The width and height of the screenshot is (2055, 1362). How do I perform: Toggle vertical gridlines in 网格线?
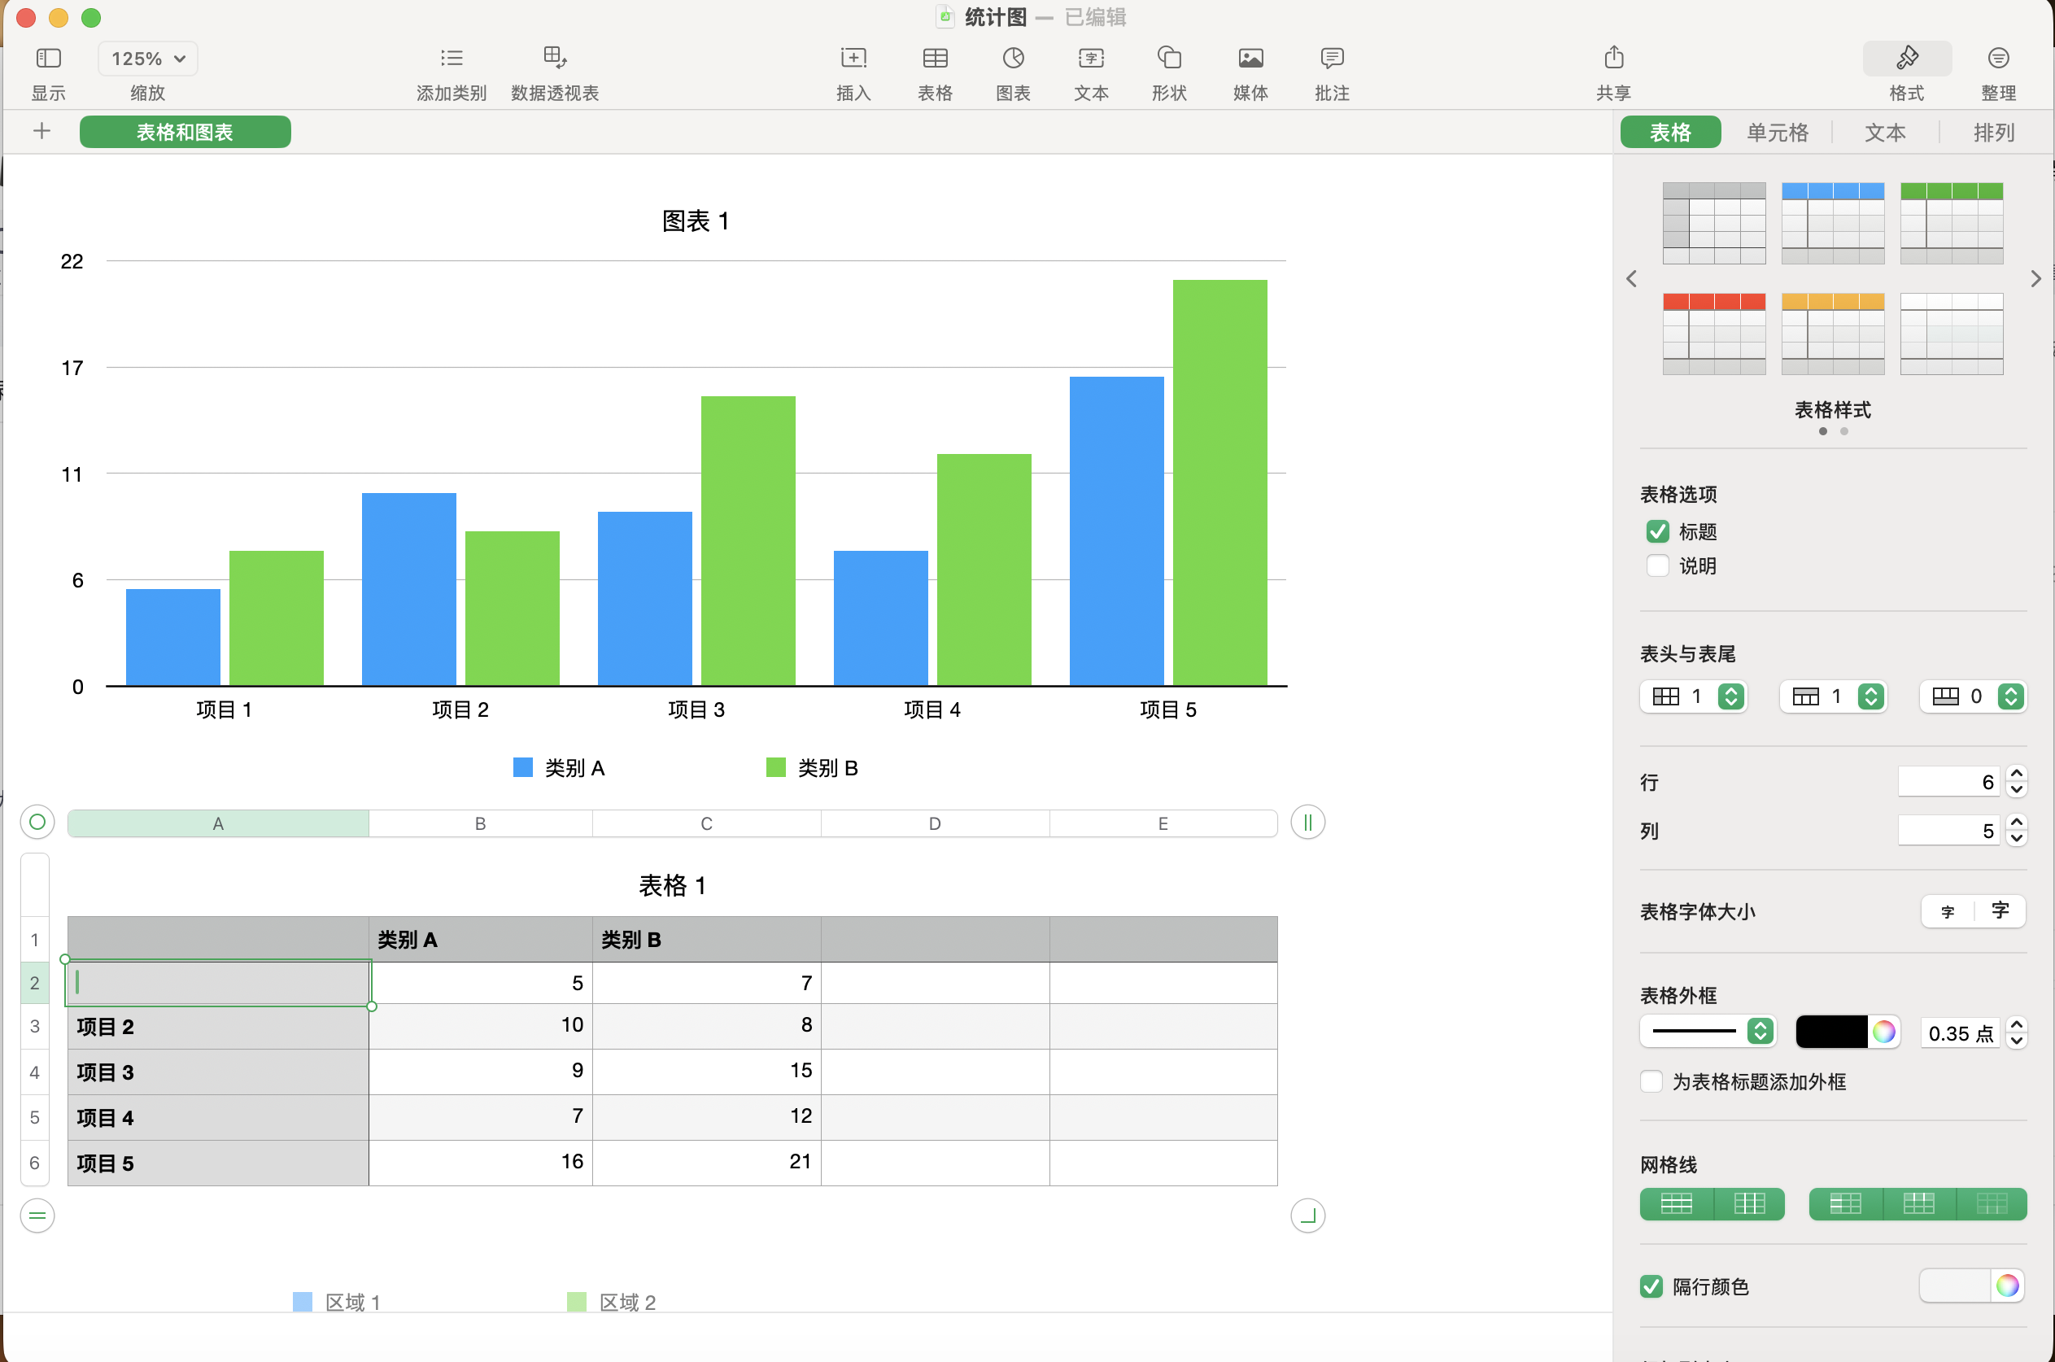(1748, 1204)
